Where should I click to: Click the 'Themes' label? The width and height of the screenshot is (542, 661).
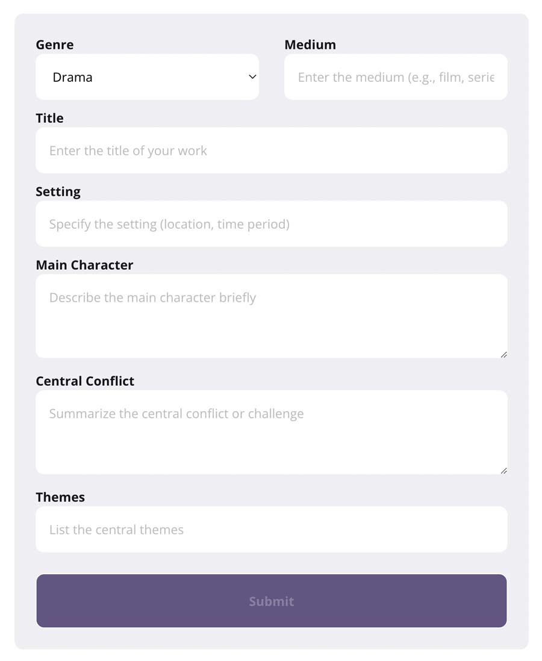(60, 497)
